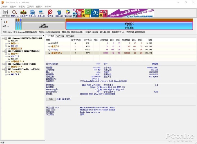Screen dimensions: 197x144
Task: Click the 保存更改 (Save changes) toolbar icon
Action: 6,13
